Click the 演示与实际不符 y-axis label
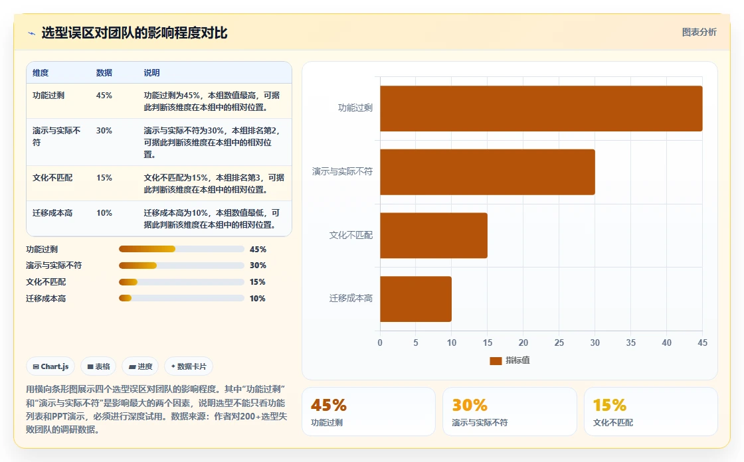The image size is (744, 462). point(342,171)
